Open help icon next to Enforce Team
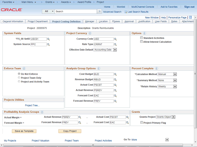Viewport: 197px width, 147px height. (24, 69)
